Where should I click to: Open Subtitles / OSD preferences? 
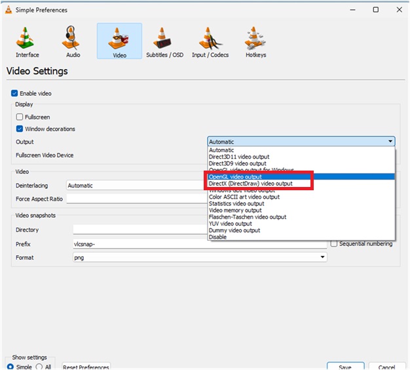(164, 42)
